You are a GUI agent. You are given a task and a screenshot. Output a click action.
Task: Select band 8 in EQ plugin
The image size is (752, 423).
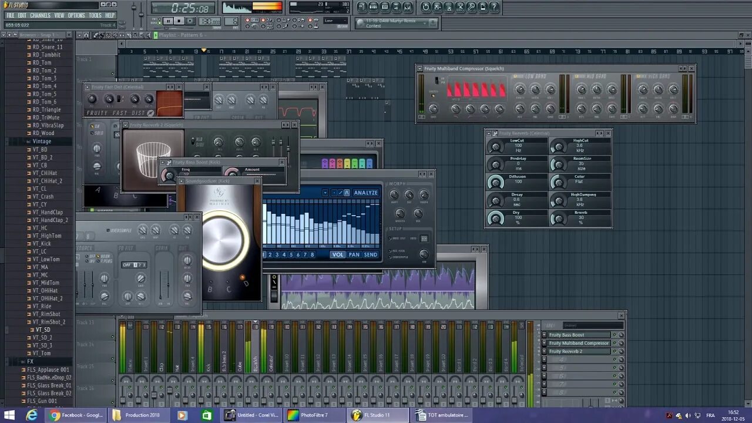click(x=312, y=254)
